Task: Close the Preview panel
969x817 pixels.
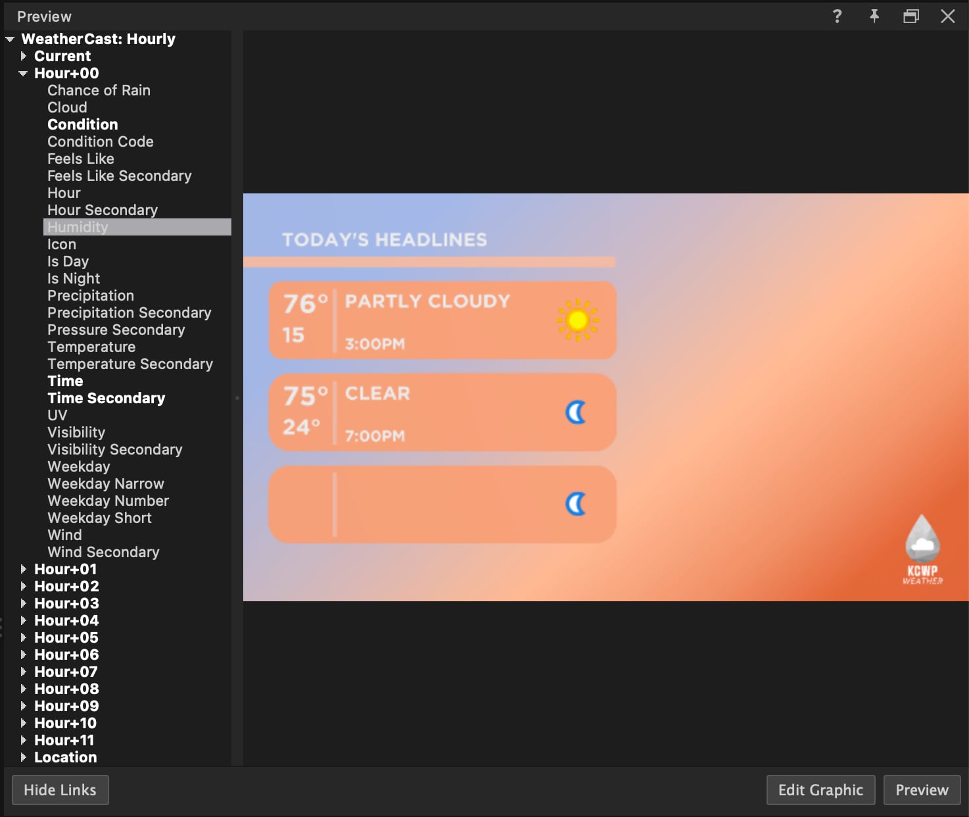Action: tap(947, 16)
